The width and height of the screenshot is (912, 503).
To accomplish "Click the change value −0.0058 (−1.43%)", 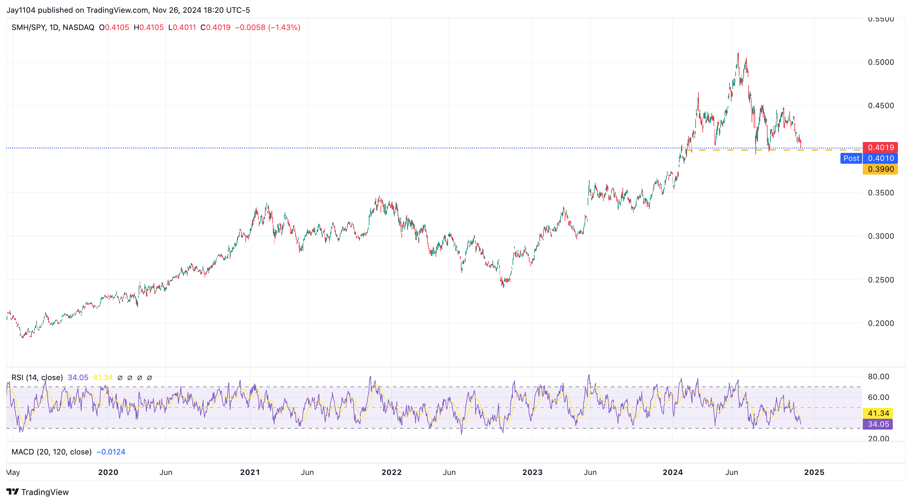I will 268,27.
